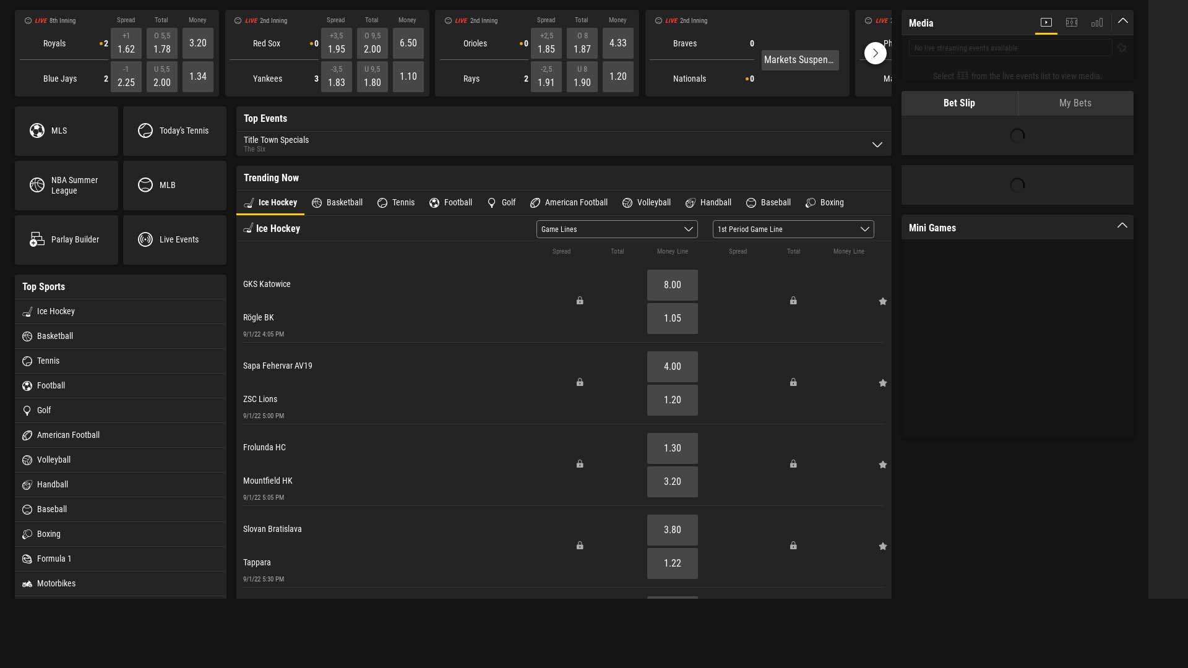1188x668 pixels.
Task: Favorite the Slovan Bratislava vs Tappara match
Action: [883, 546]
